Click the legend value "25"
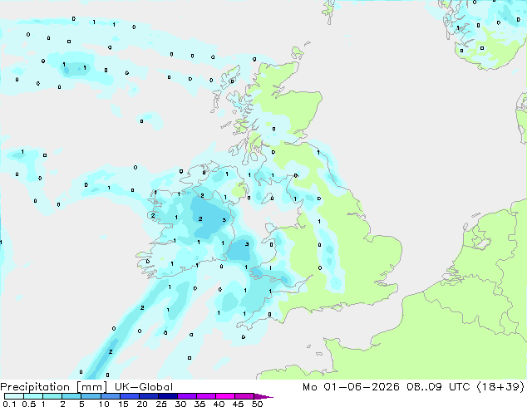527x407 pixels. (161, 404)
